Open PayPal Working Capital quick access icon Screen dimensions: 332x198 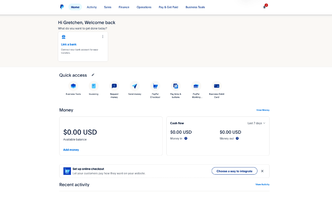point(196,86)
